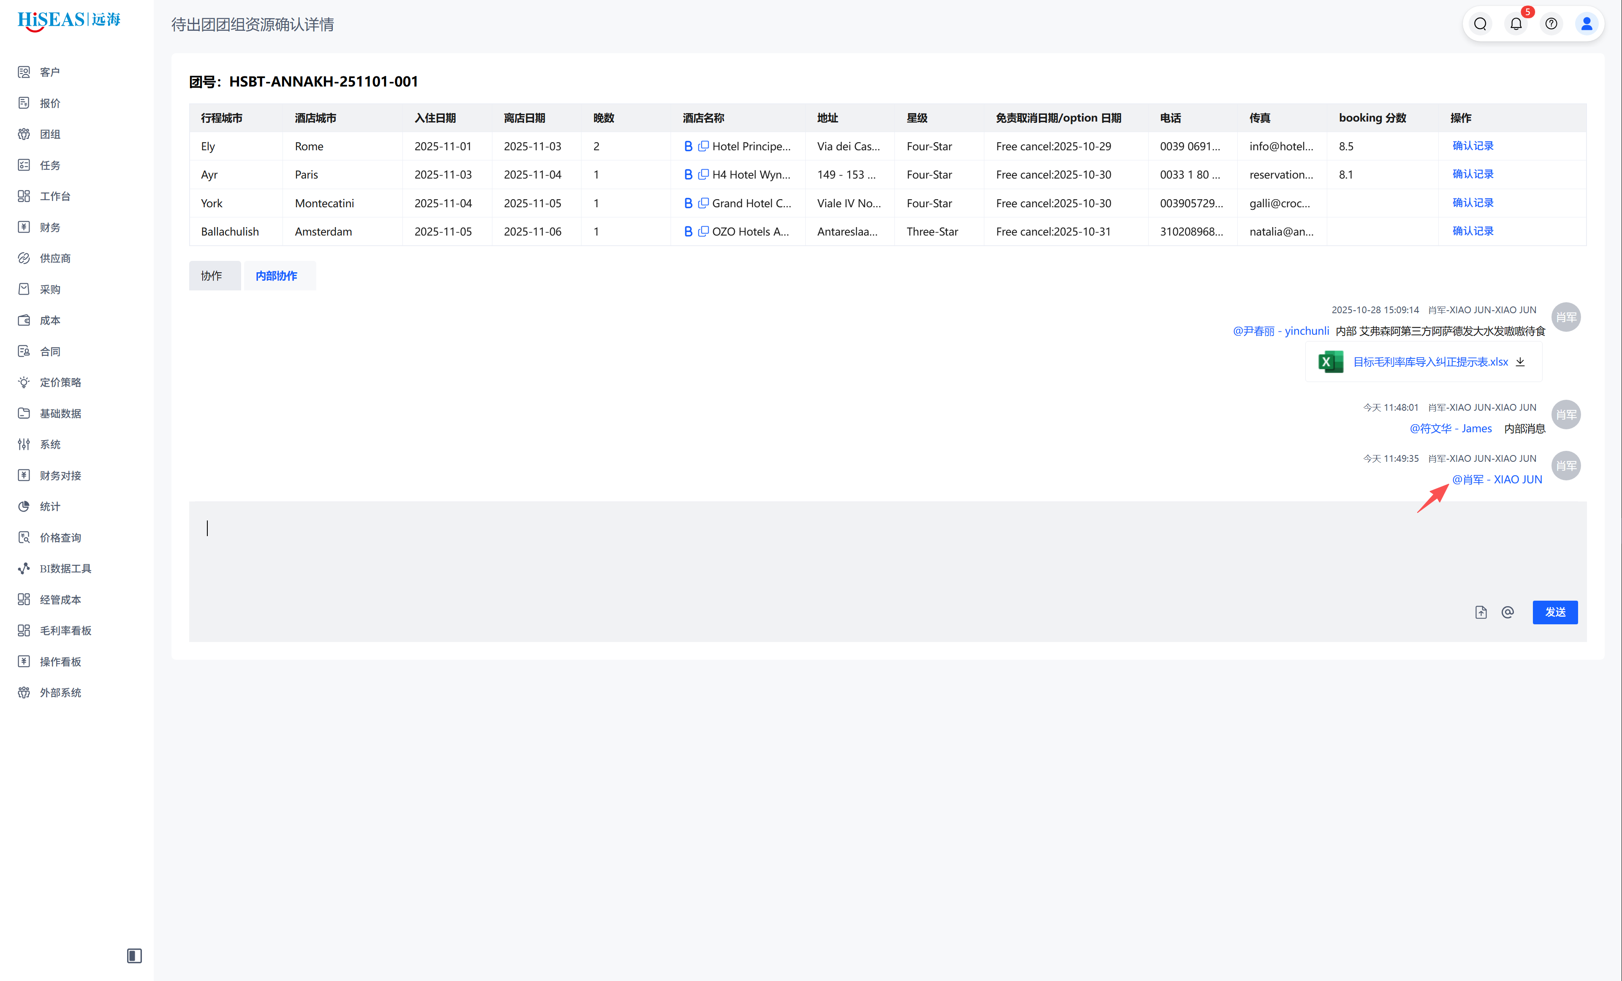Click the search icon in top bar

(x=1481, y=24)
